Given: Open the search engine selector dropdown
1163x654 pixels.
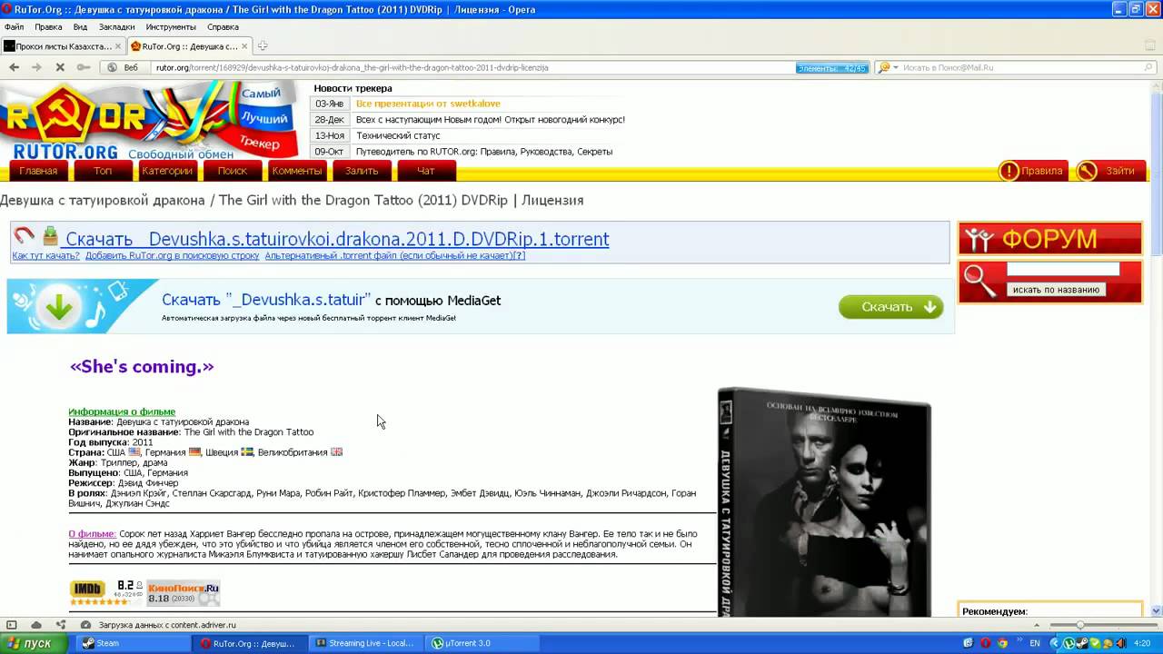Looking at the screenshot, I should [x=889, y=67].
